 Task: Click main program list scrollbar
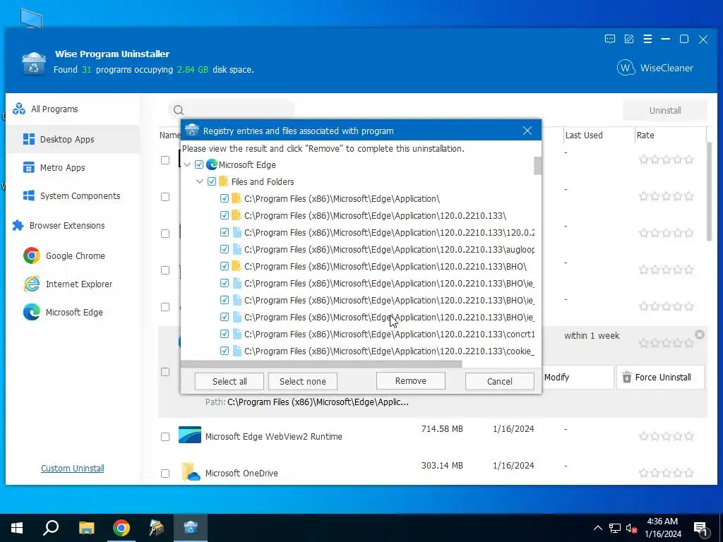click(x=710, y=191)
